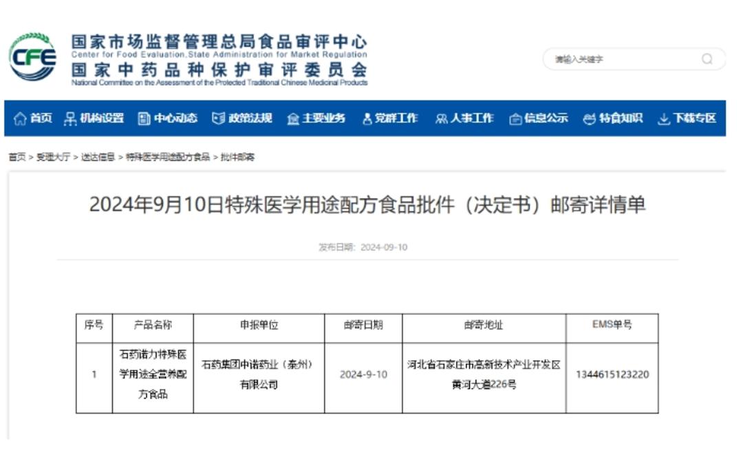Click the 序号 column header

94,325
